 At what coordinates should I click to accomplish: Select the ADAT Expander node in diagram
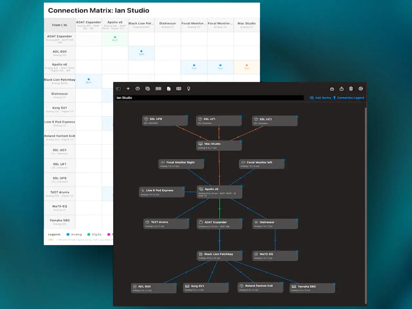[x=220, y=224]
